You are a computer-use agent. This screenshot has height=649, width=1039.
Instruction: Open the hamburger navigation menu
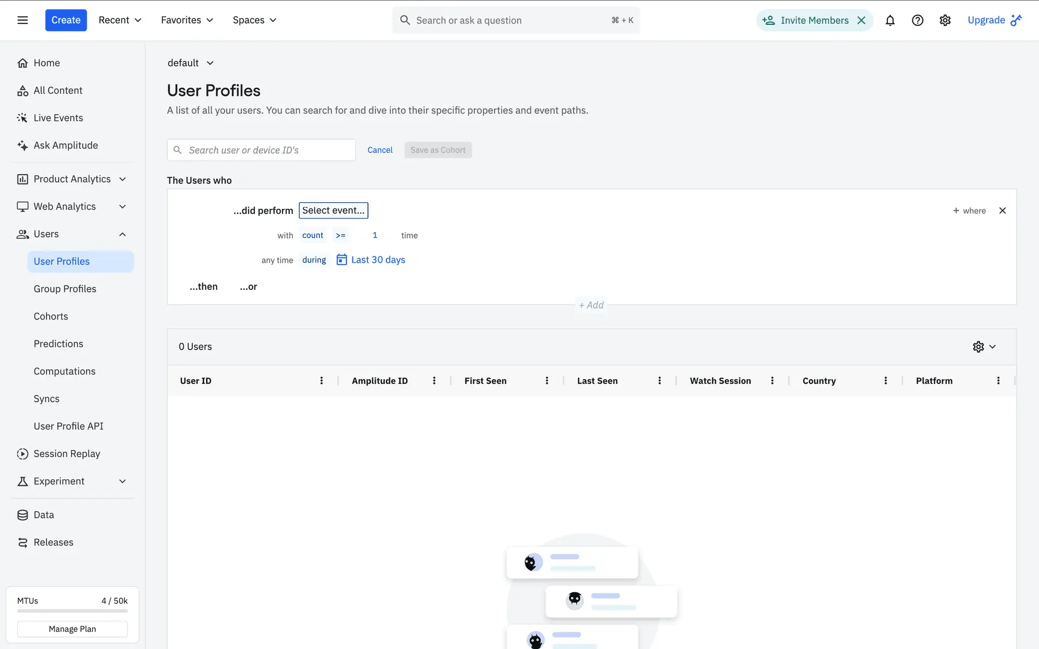(22, 20)
